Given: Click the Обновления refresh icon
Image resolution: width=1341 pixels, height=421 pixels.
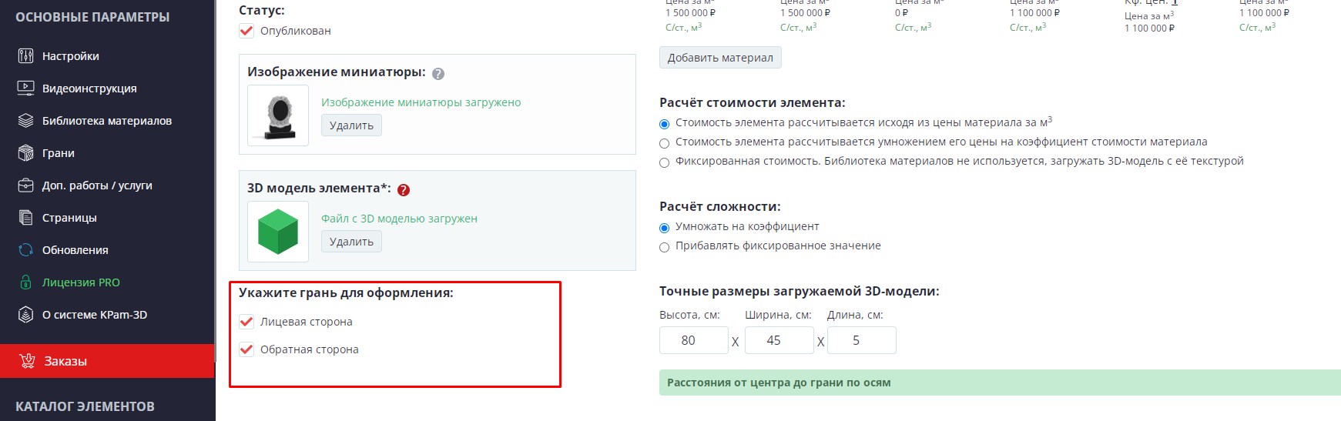Looking at the screenshot, I should pos(25,250).
